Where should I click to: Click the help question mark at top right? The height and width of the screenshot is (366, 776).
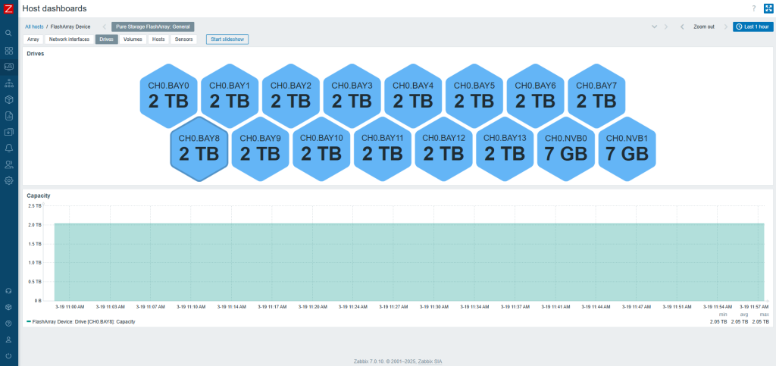[754, 8]
